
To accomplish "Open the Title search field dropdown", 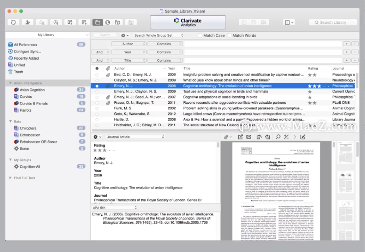I will pyautogui.click(x=129, y=60).
